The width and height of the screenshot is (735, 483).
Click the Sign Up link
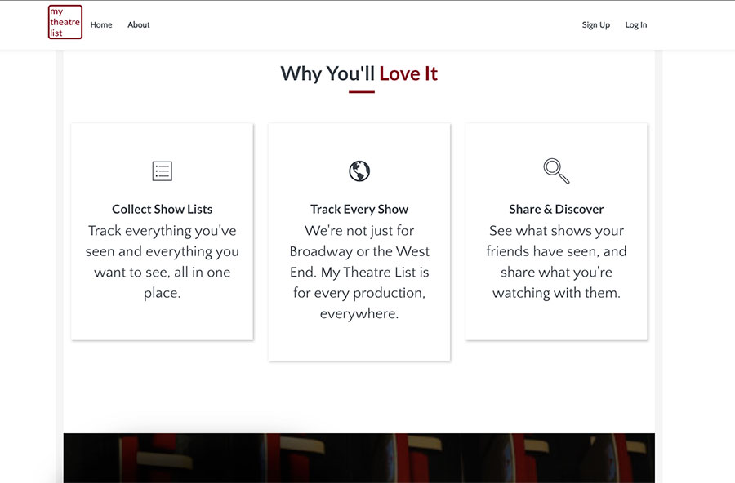click(596, 24)
